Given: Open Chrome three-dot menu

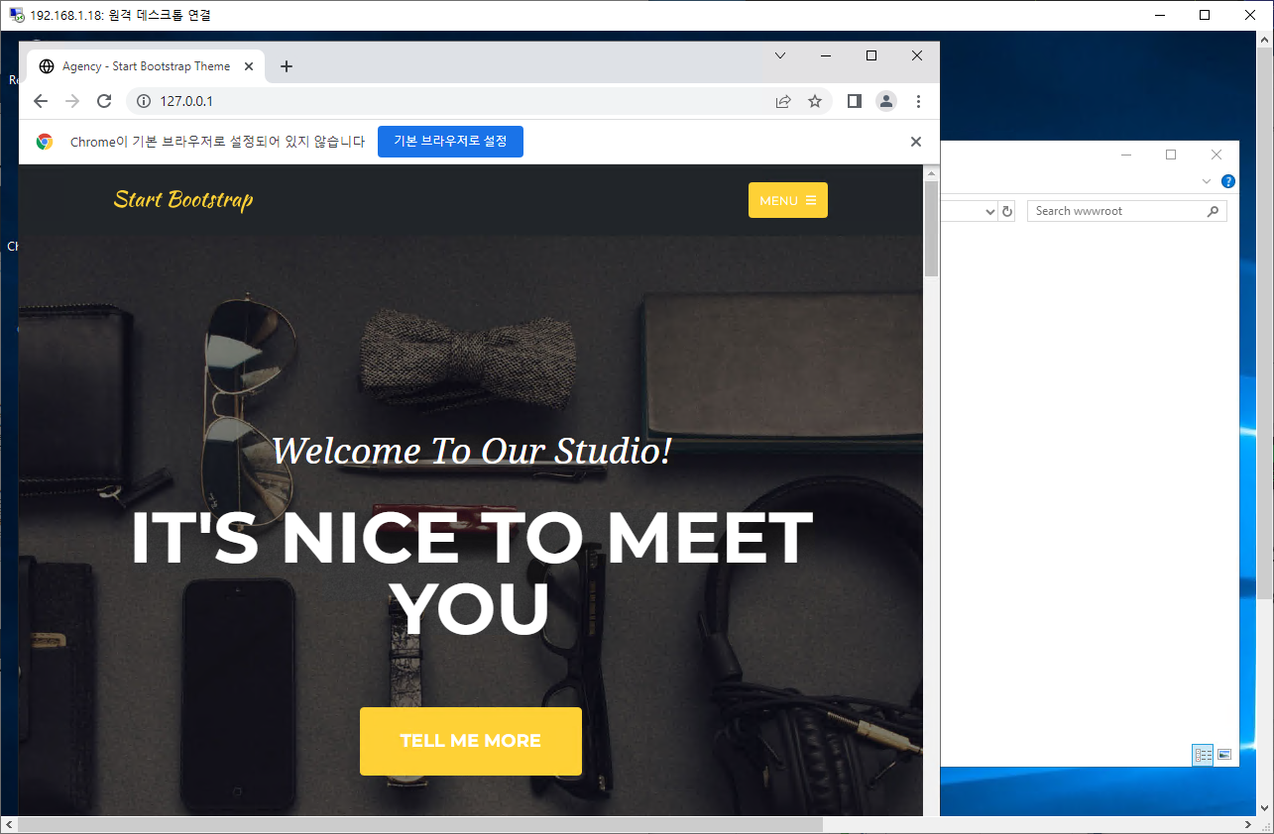Looking at the screenshot, I should [x=918, y=101].
